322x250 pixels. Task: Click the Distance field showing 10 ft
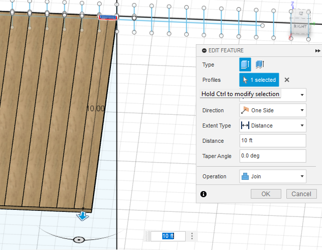click(x=273, y=141)
